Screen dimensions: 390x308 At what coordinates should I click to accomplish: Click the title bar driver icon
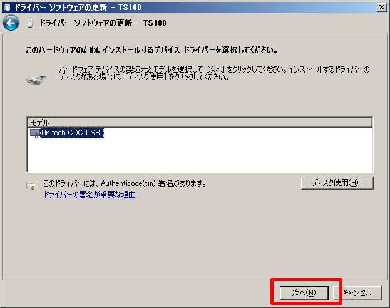8,8
